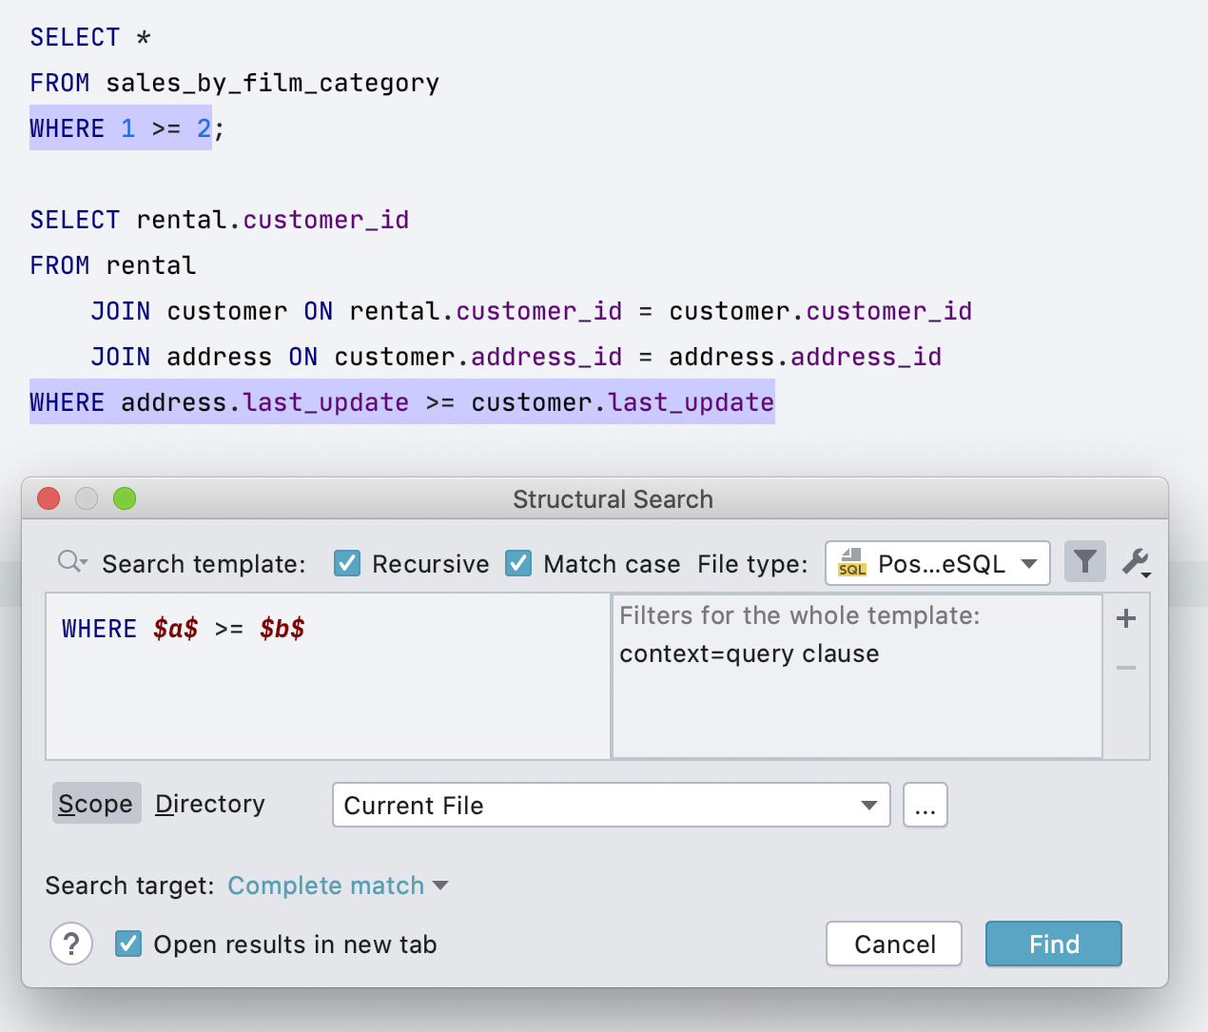
Task: Click the $a$ template variable
Action: 176,629
